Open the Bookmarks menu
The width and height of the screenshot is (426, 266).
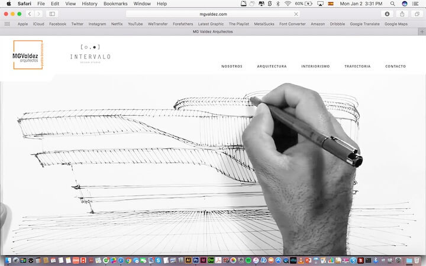[115, 4]
